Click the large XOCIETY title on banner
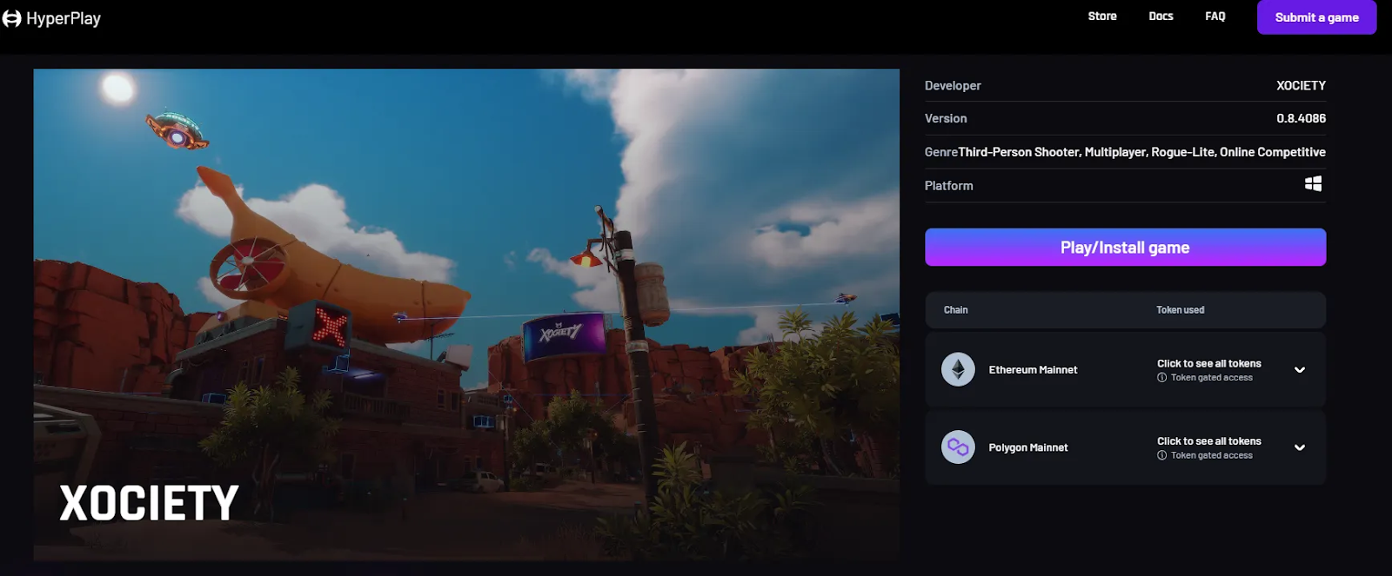Image resolution: width=1392 pixels, height=576 pixels. (x=149, y=502)
